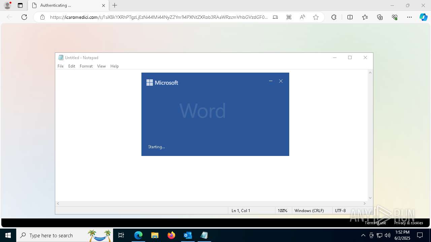The height and width of the screenshot is (242, 431).
Task: Refresh the current page
Action: coord(24,17)
